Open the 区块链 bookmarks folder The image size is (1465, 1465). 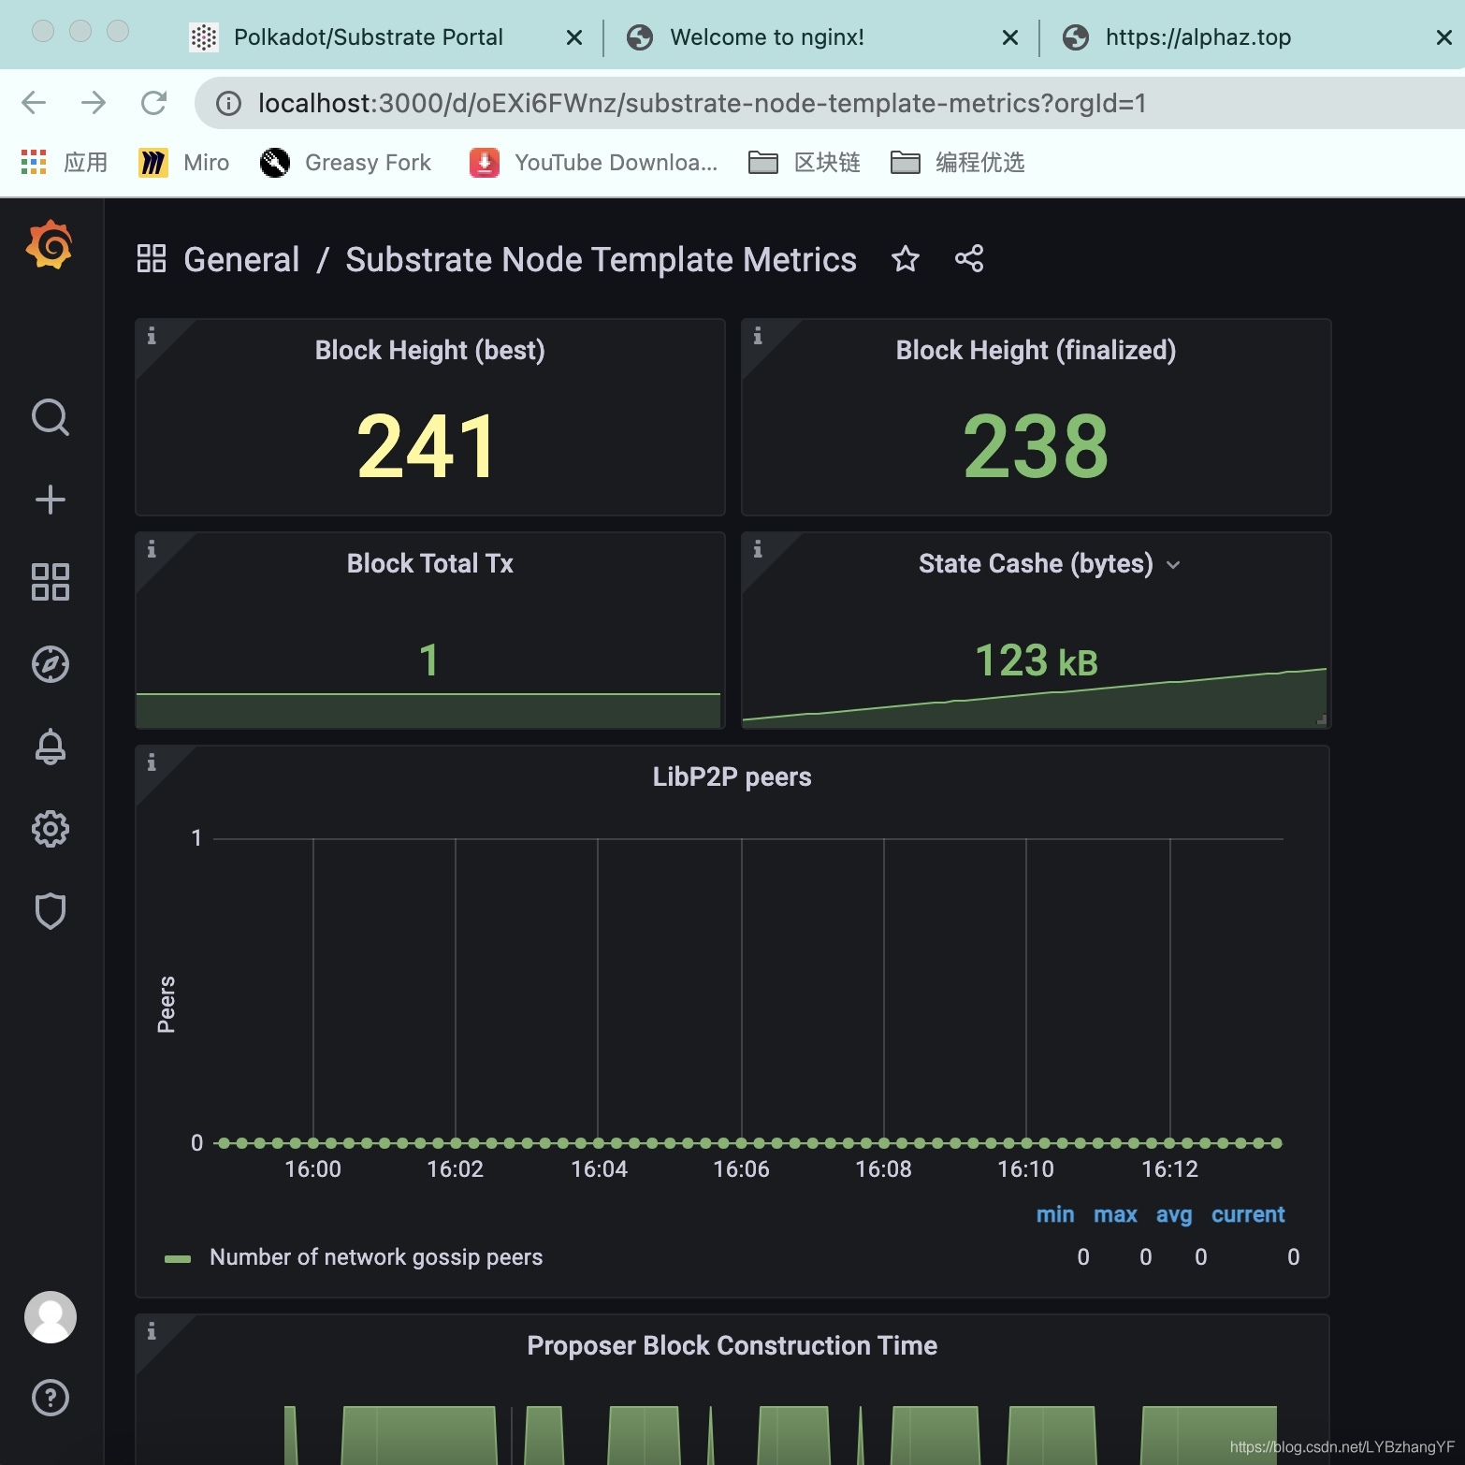click(805, 163)
